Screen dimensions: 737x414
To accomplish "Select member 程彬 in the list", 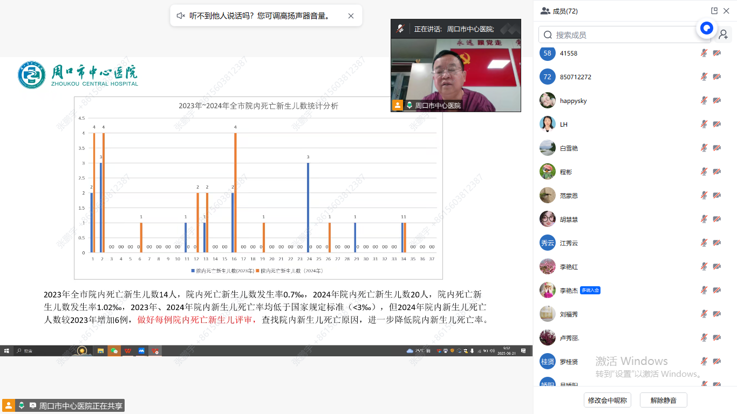I will click(x=634, y=171).
